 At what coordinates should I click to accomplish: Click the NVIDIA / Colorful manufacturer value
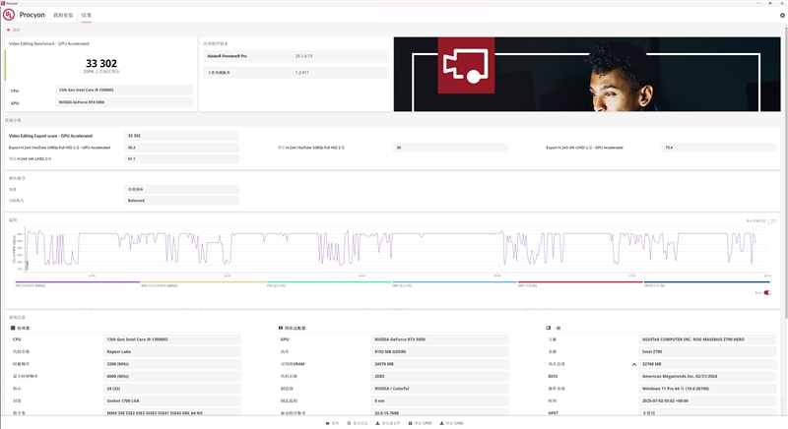point(439,389)
